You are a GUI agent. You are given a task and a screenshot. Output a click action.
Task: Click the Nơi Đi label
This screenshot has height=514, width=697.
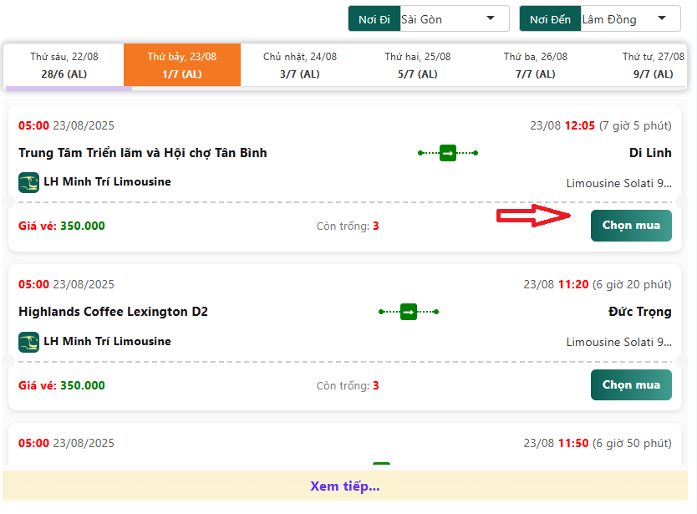pos(374,18)
